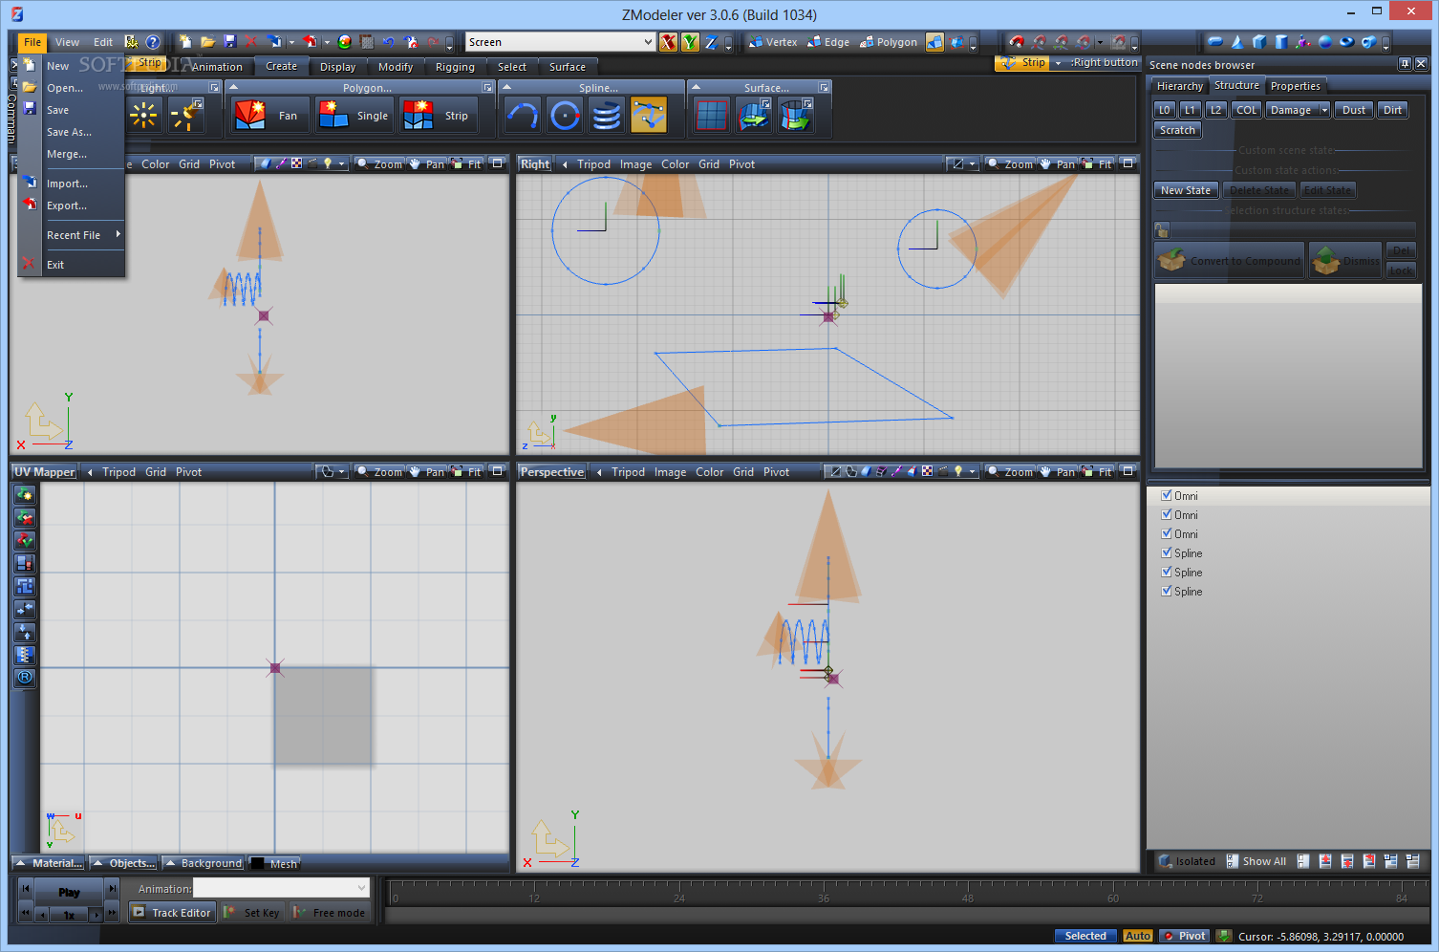The image size is (1439, 952).
Task: Toggle the second Omni node checkbox
Action: pyautogui.click(x=1166, y=514)
